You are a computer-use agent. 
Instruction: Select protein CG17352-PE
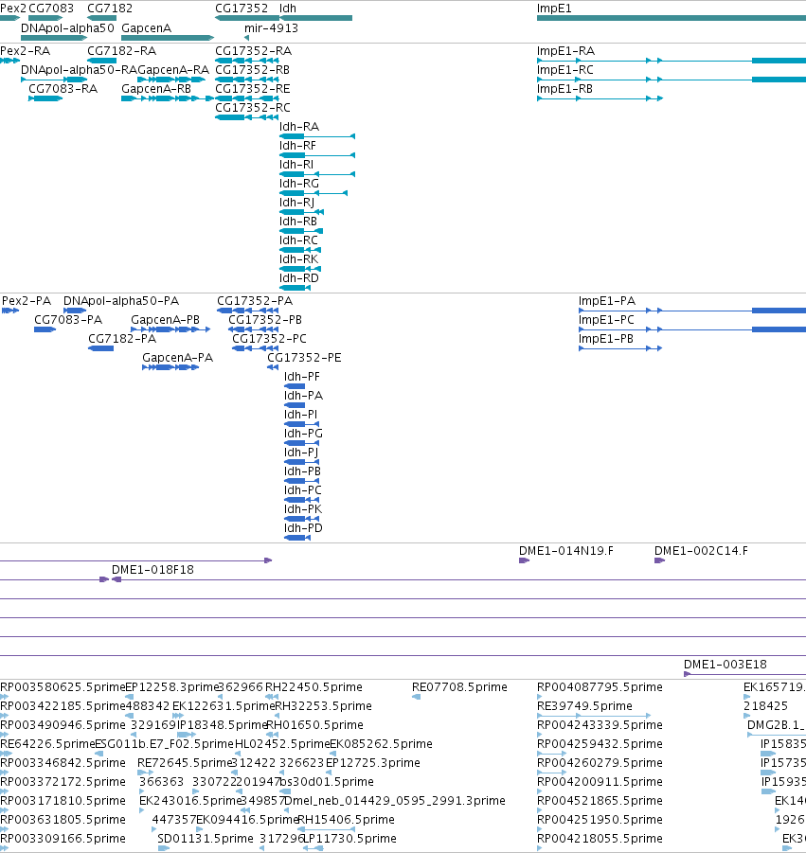click(x=304, y=358)
